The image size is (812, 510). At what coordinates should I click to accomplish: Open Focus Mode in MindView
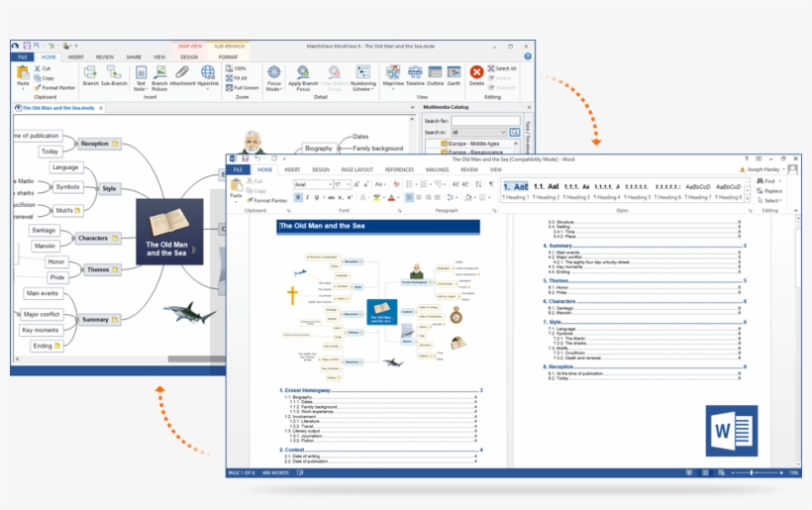[274, 77]
